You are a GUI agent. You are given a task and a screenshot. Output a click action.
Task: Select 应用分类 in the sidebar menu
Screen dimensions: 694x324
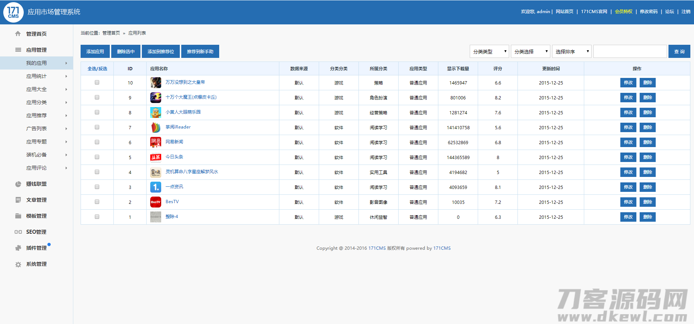pos(36,102)
